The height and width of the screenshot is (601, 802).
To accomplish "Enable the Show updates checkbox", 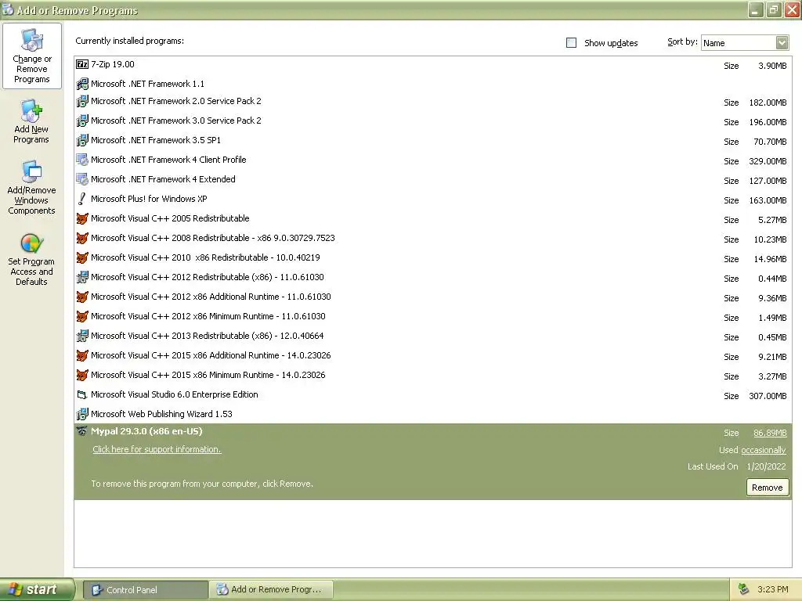I will (x=571, y=43).
